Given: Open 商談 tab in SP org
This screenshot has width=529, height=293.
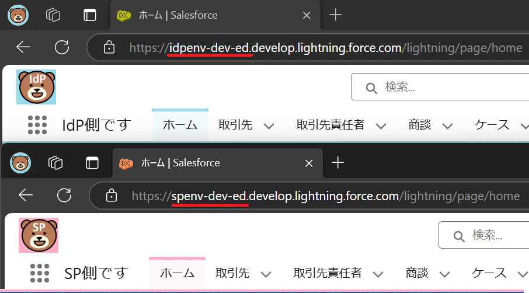Looking at the screenshot, I should coord(417,273).
